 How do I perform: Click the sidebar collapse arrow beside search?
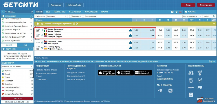(x=3, y=12)
